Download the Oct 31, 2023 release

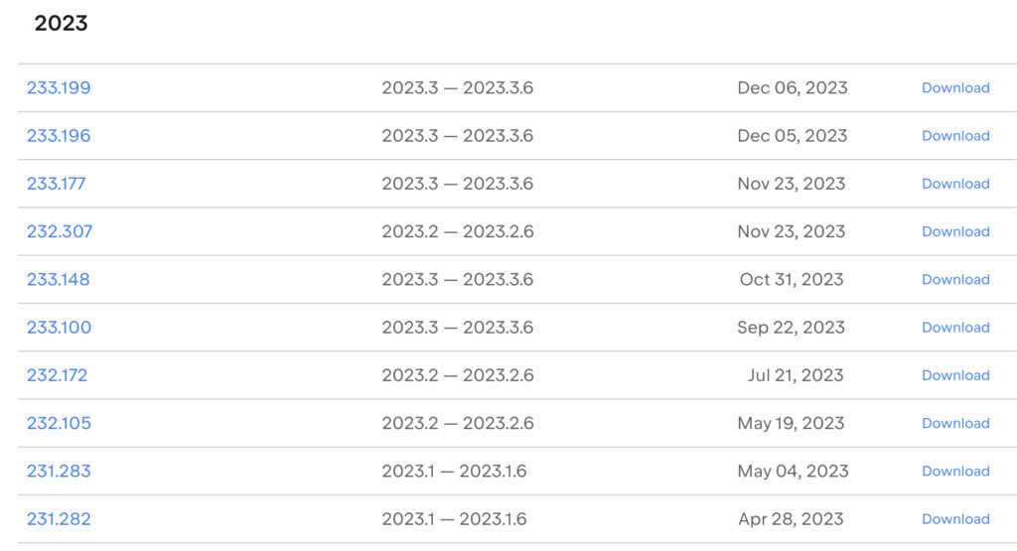tap(955, 279)
